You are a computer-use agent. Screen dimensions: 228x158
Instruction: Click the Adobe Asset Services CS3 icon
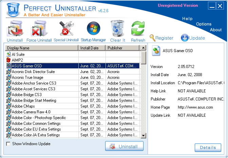pyautogui.click(x=8, y=89)
